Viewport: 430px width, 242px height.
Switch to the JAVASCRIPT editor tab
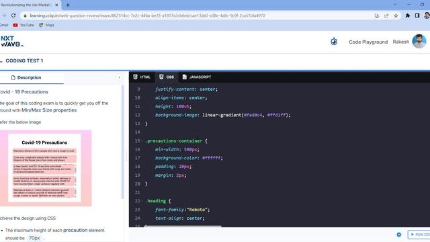197,77
